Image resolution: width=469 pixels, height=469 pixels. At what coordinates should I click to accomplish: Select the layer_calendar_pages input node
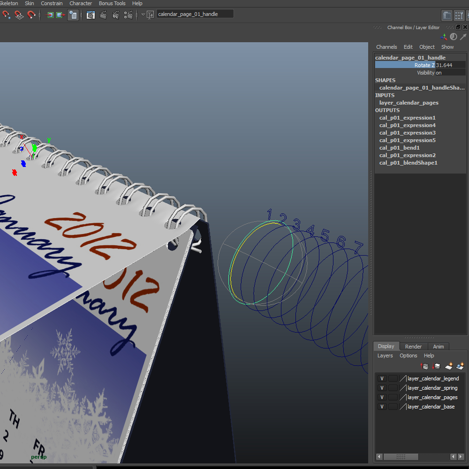409,102
